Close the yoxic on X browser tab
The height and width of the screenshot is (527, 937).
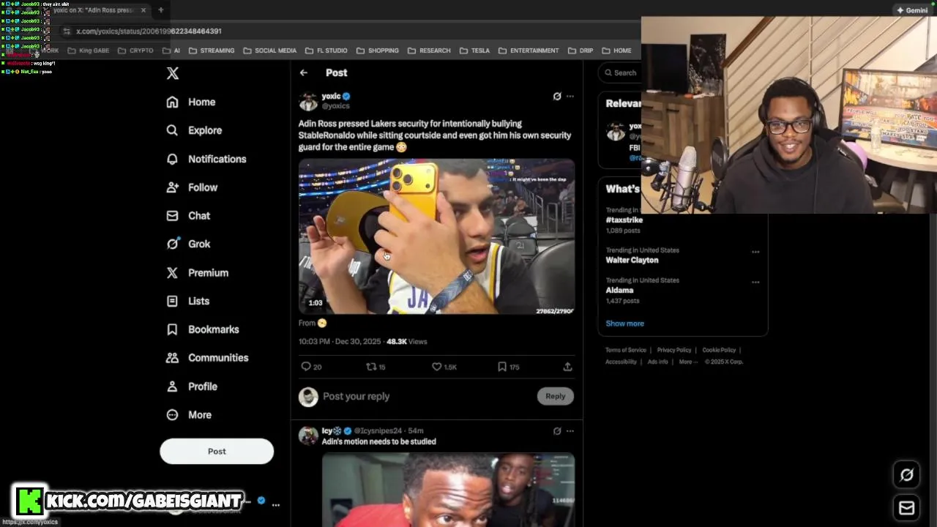(143, 10)
